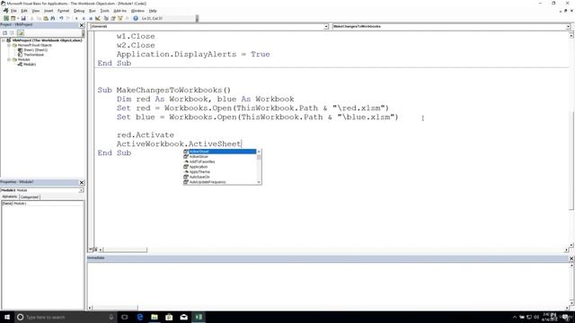Open the Windows Start menu
This screenshot has width=575, height=323.
tap(7, 317)
